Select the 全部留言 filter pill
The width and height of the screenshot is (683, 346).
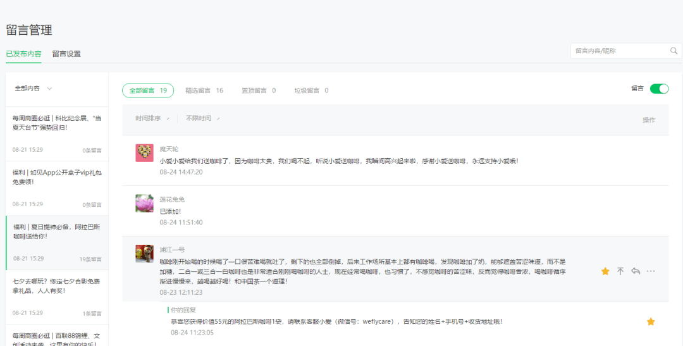click(148, 90)
